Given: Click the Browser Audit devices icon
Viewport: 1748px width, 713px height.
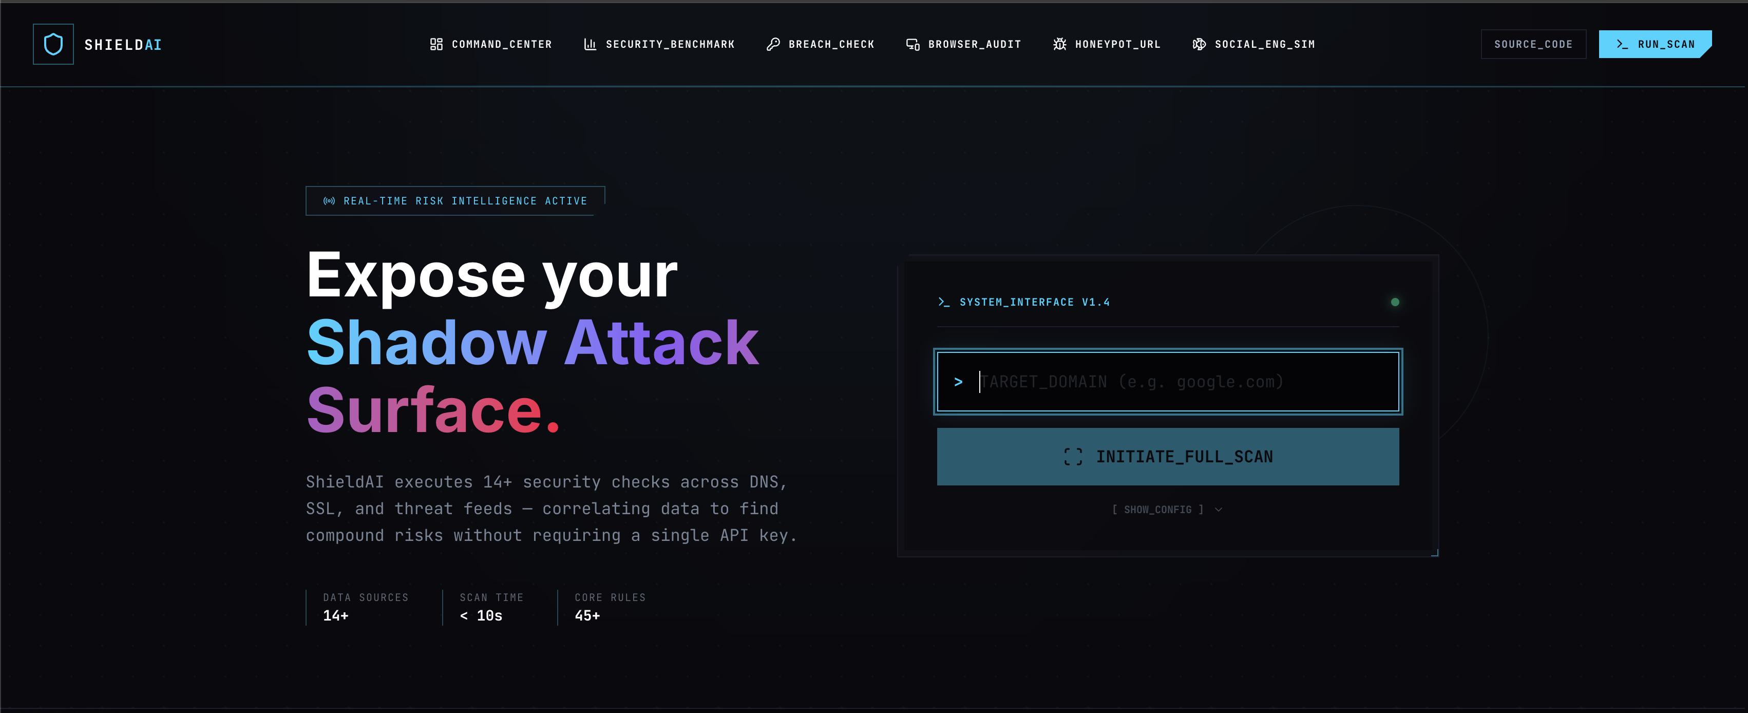Looking at the screenshot, I should pos(913,44).
